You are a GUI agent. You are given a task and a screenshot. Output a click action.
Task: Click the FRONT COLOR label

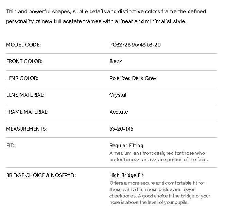coord(24,61)
